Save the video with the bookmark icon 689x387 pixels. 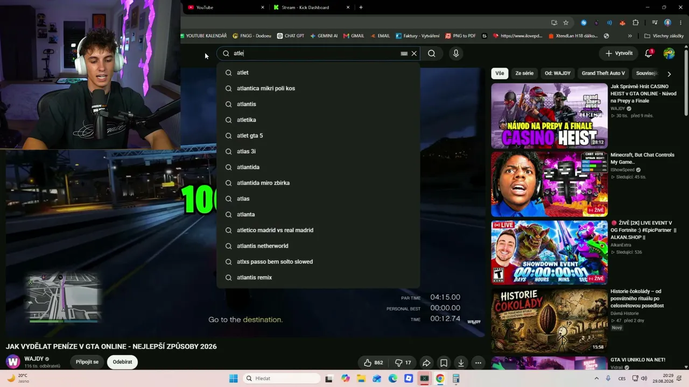[444, 363]
